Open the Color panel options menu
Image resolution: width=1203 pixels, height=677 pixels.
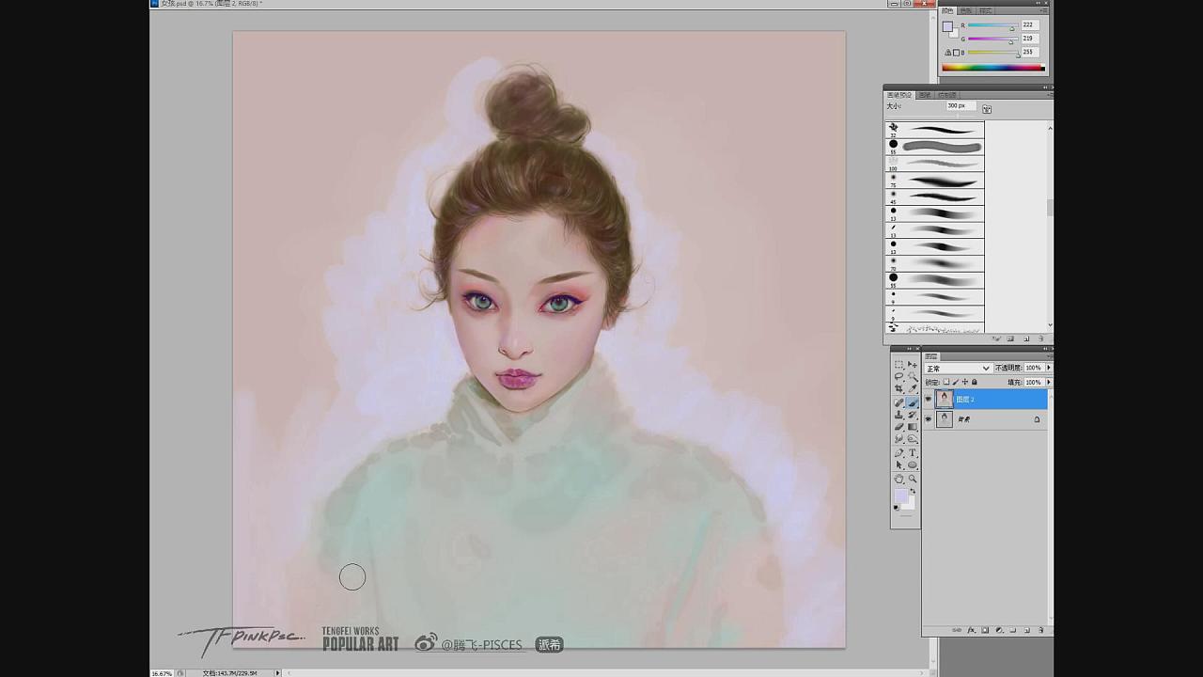(1045, 10)
